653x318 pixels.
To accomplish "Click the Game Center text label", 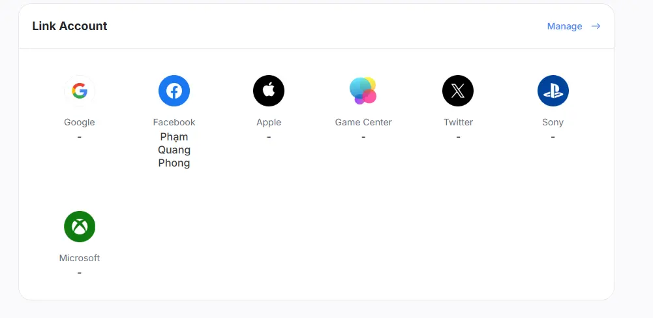I will pyautogui.click(x=363, y=122).
